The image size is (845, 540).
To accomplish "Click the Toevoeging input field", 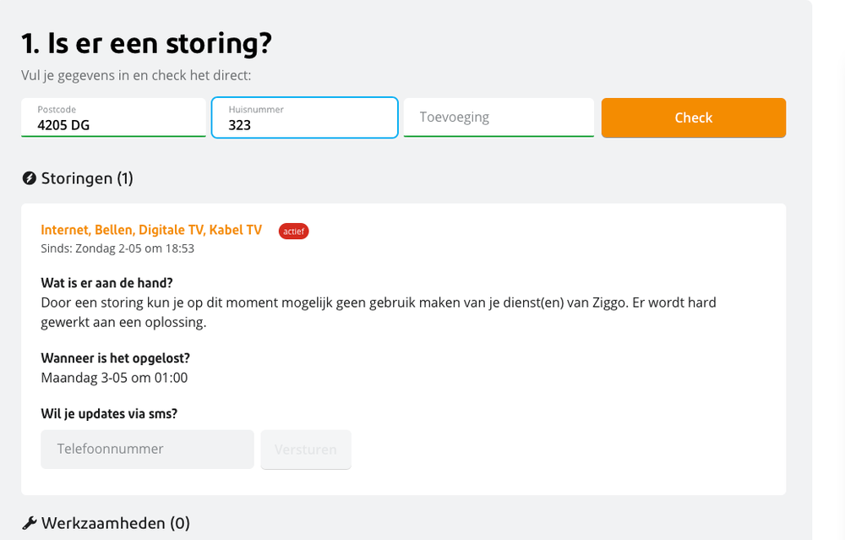I will point(499,117).
